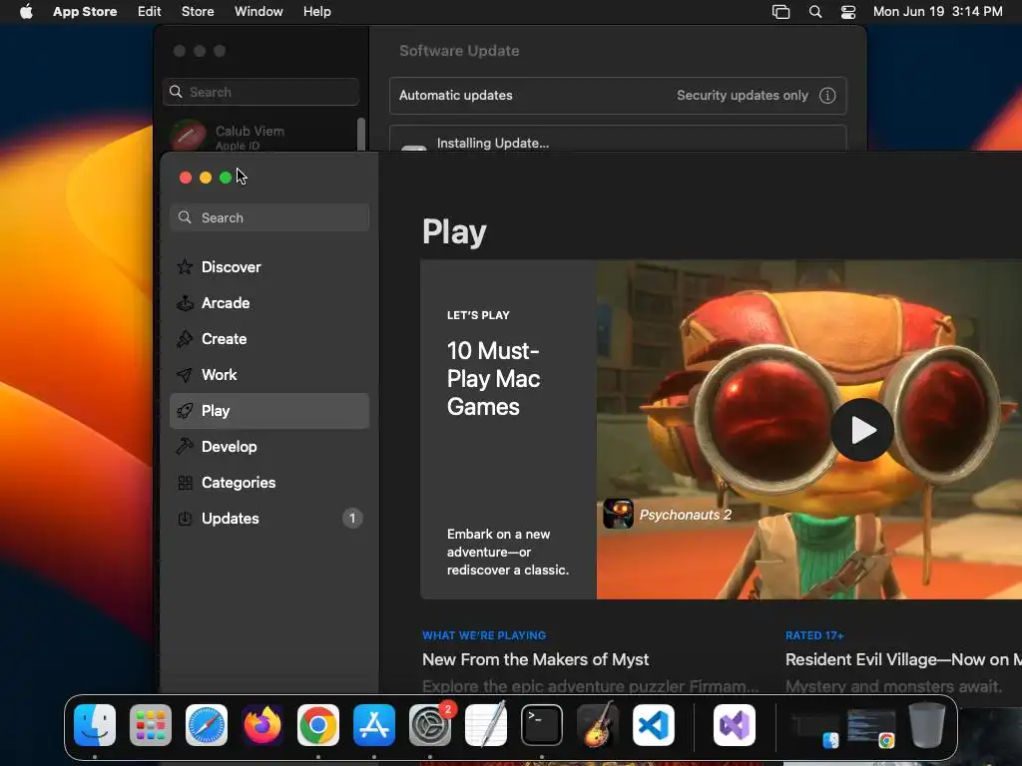Go to Discover in the sidebar
The height and width of the screenshot is (766, 1022).
(x=269, y=267)
